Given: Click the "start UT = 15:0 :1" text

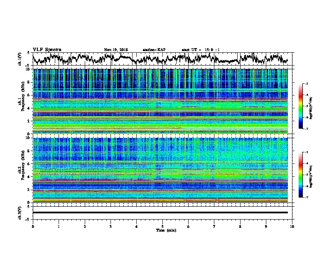Looking at the screenshot, I should tap(201, 50).
